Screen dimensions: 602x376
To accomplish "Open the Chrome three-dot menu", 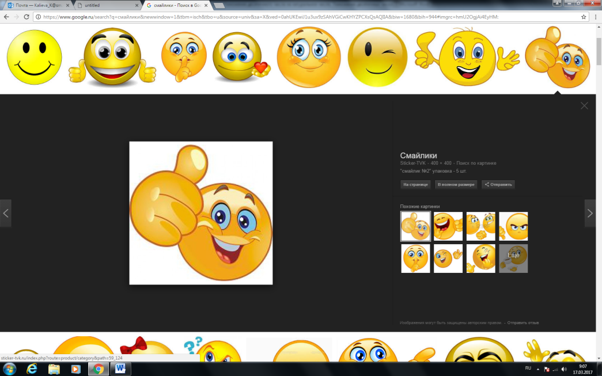I will [x=595, y=17].
